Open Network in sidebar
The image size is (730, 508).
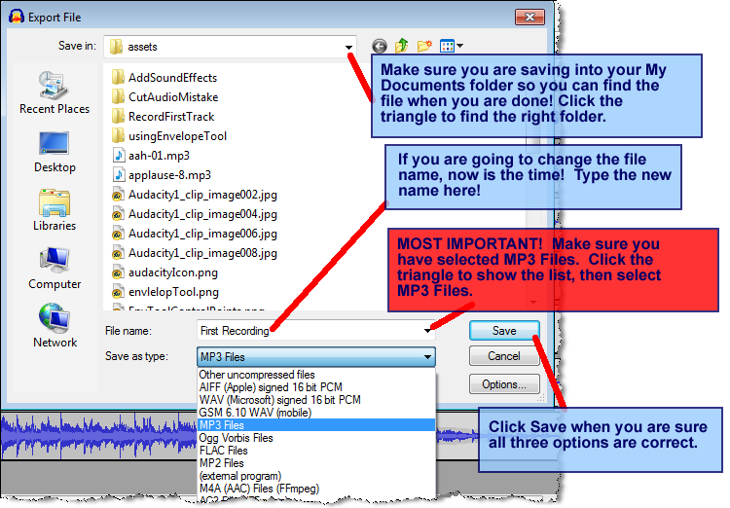pyautogui.click(x=55, y=326)
